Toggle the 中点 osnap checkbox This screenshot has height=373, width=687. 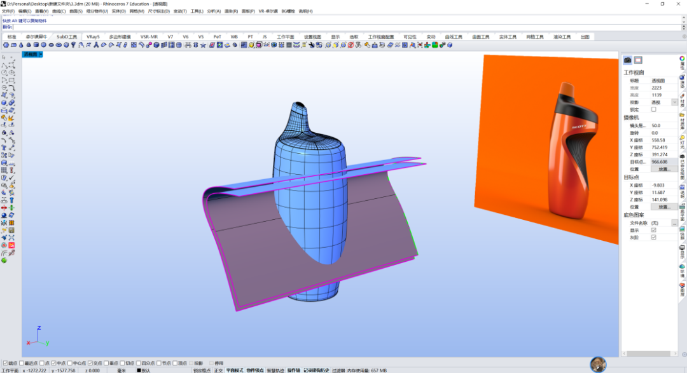[53, 363]
